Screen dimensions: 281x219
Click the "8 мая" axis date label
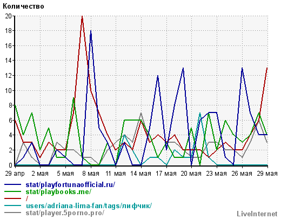pos(91,174)
